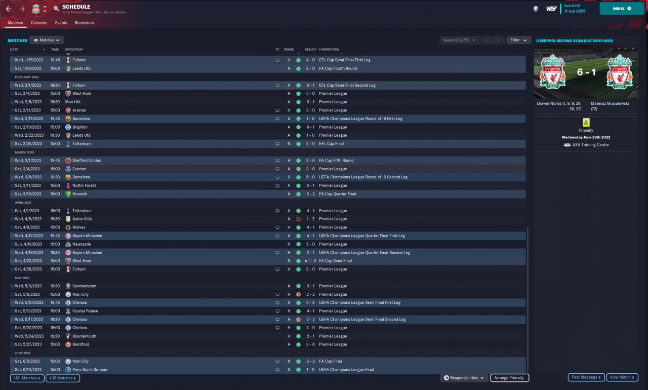
Task: Sort by the Competition column header
Action: tap(329, 50)
